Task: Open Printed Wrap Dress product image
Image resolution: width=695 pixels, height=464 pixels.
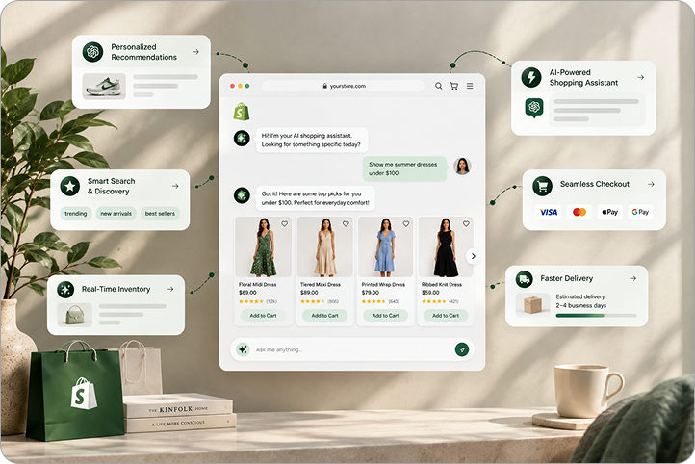Action: click(x=386, y=246)
